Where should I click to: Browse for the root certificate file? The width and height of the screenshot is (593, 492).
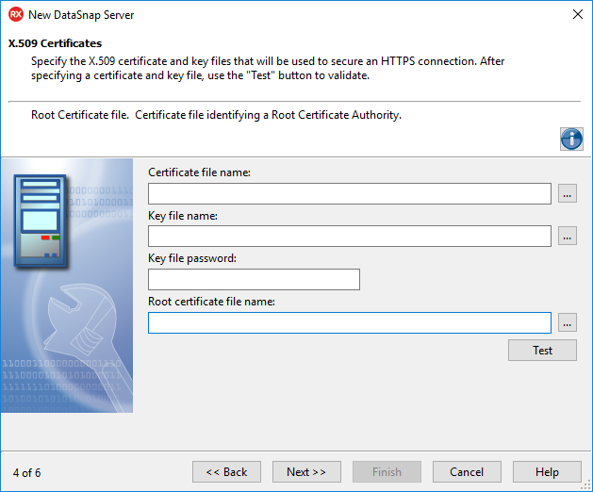pos(567,322)
